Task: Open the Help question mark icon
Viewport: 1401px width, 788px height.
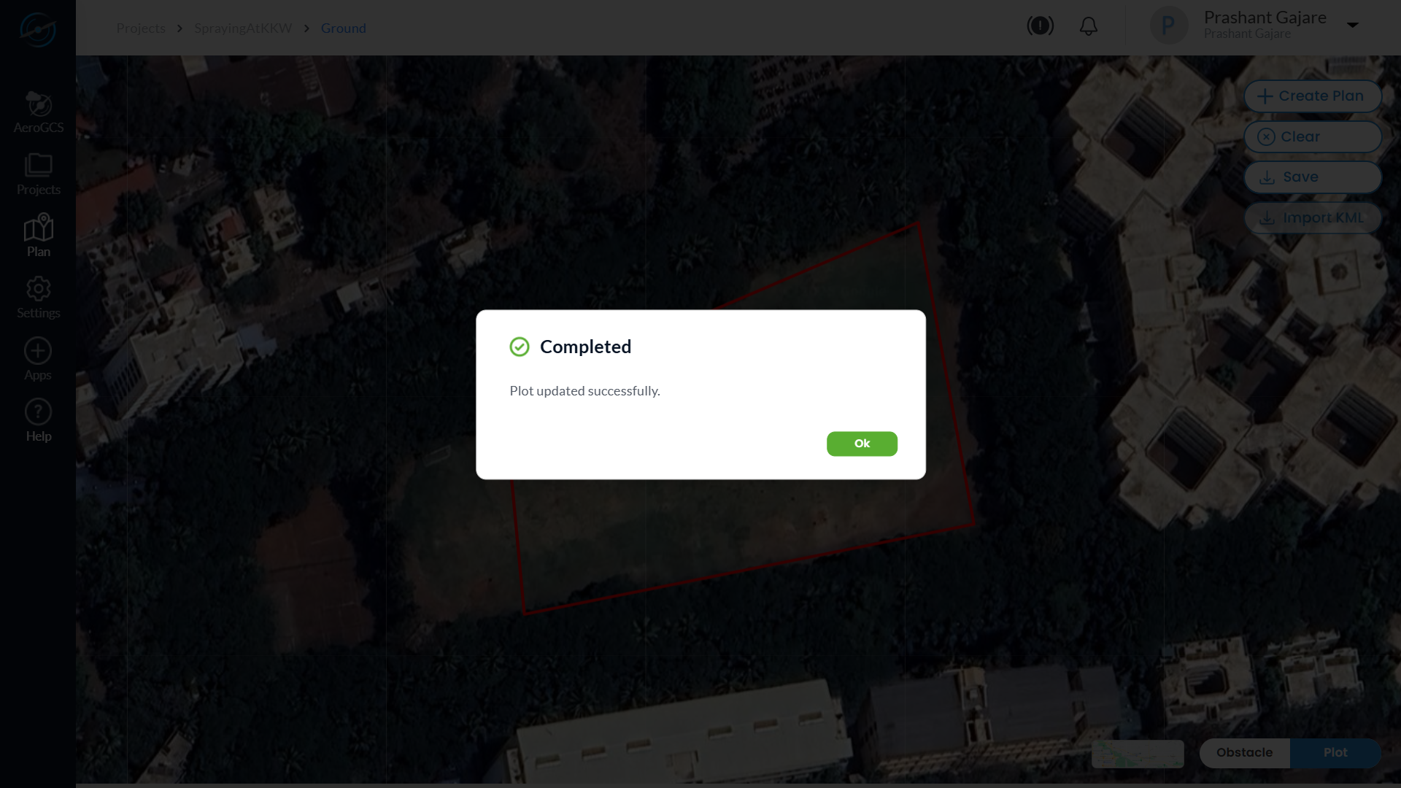Action: tap(38, 412)
